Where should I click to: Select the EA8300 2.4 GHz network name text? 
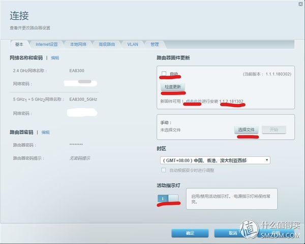coord(77,71)
